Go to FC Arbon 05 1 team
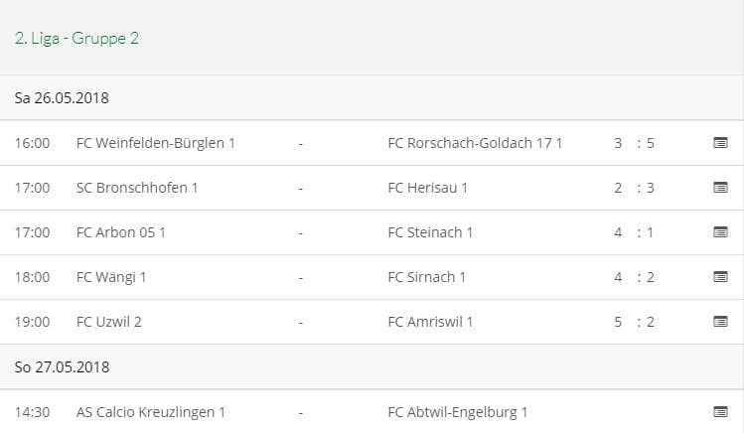The height and width of the screenshot is (433, 744). tap(120, 232)
